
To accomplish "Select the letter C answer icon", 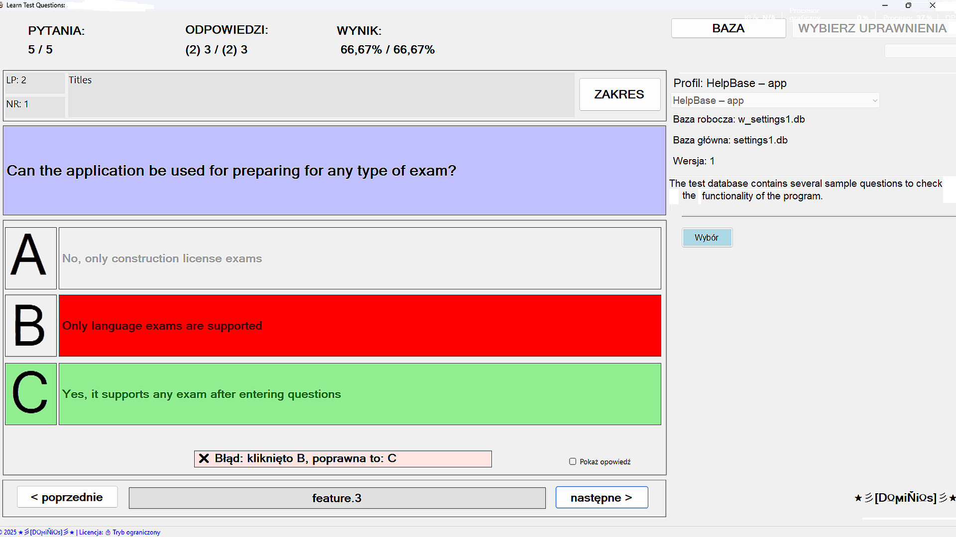I will click(30, 394).
